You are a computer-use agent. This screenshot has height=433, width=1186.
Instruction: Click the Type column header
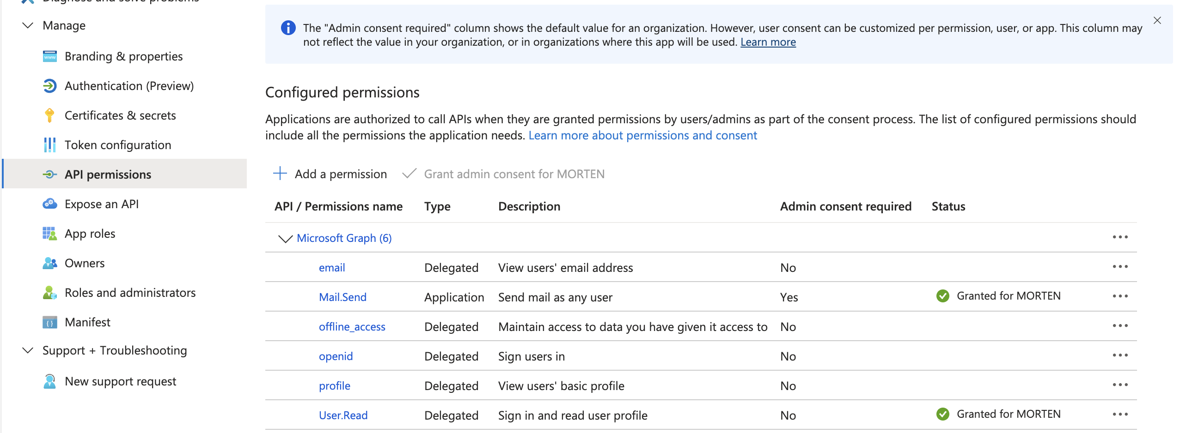click(x=437, y=206)
